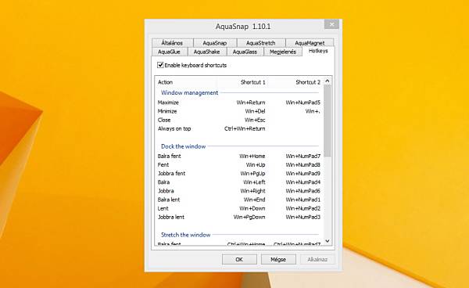Viewport: 469px width, 288px height.
Task: Click the Mégse cancel button
Action: coord(278,259)
